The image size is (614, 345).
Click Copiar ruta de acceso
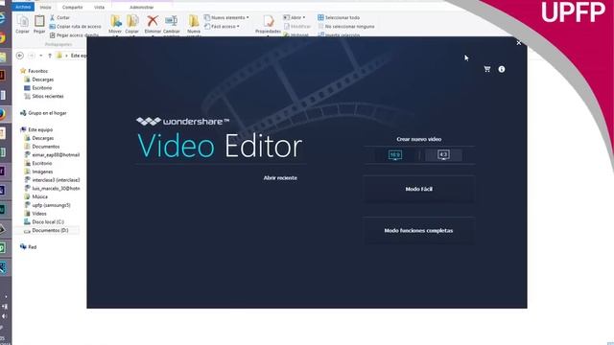(x=75, y=27)
